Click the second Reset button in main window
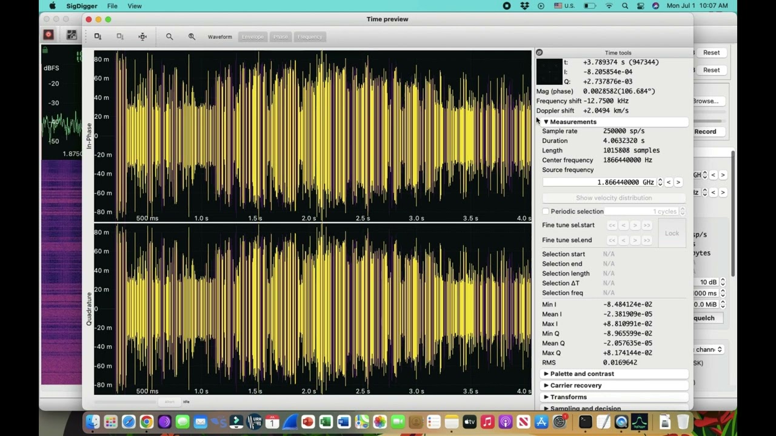The width and height of the screenshot is (776, 436). pos(711,70)
